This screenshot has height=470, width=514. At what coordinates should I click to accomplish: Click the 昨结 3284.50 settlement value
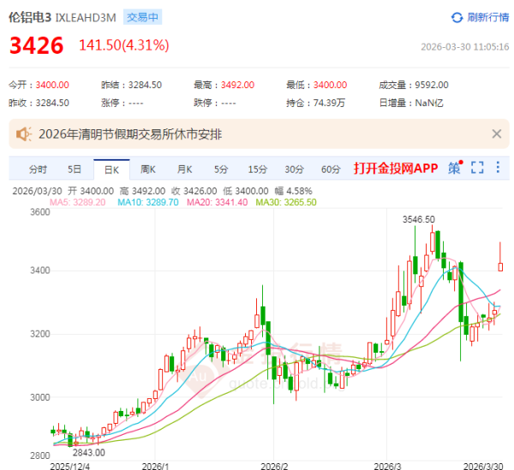click(x=145, y=85)
